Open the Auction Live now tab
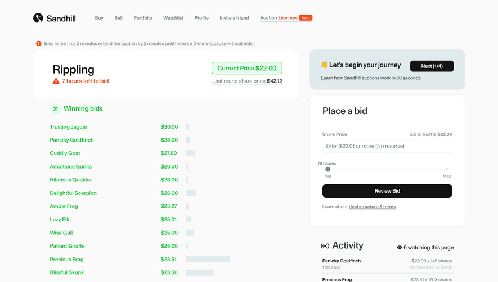498x282 pixels. coord(286,18)
